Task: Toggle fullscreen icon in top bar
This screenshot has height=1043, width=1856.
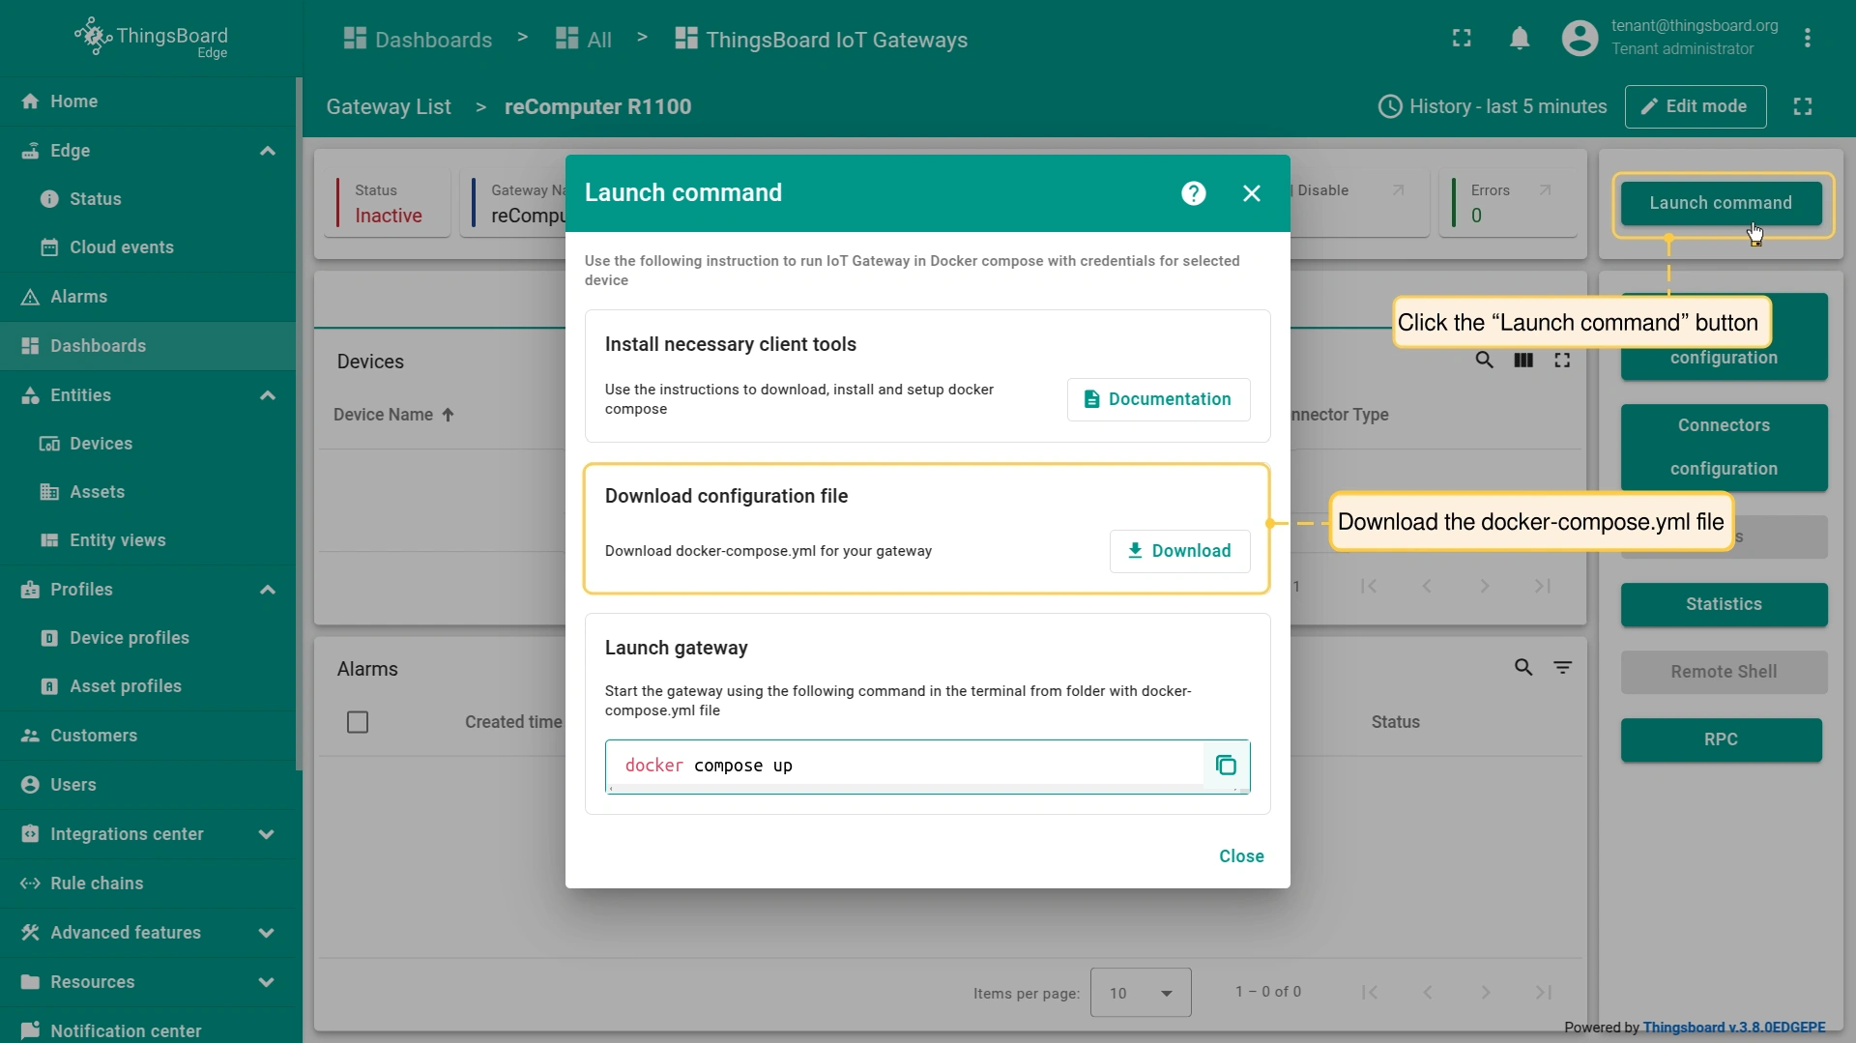Action: tap(1461, 39)
